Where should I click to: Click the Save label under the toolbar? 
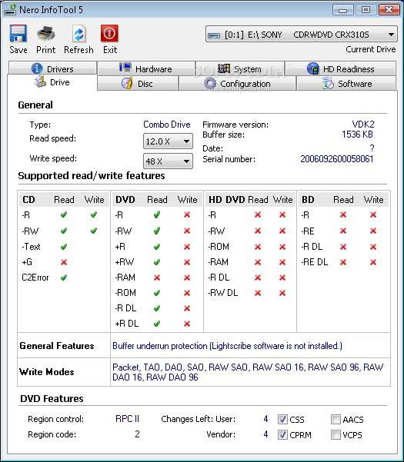point(18,49)
